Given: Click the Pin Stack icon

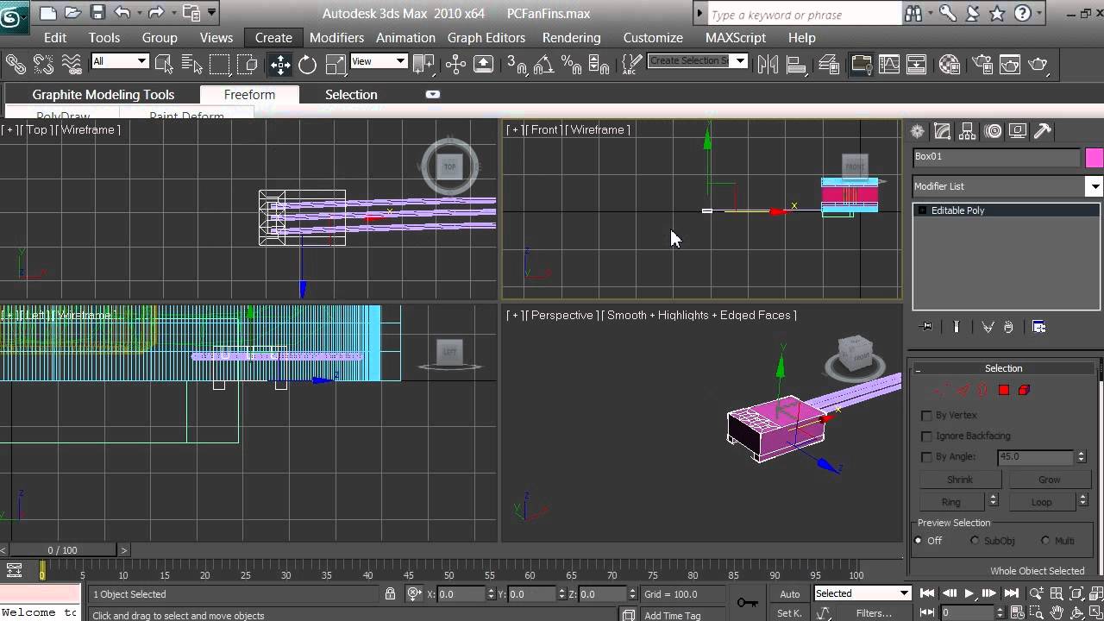Looking at the screenshot, I should coord(927,327).
